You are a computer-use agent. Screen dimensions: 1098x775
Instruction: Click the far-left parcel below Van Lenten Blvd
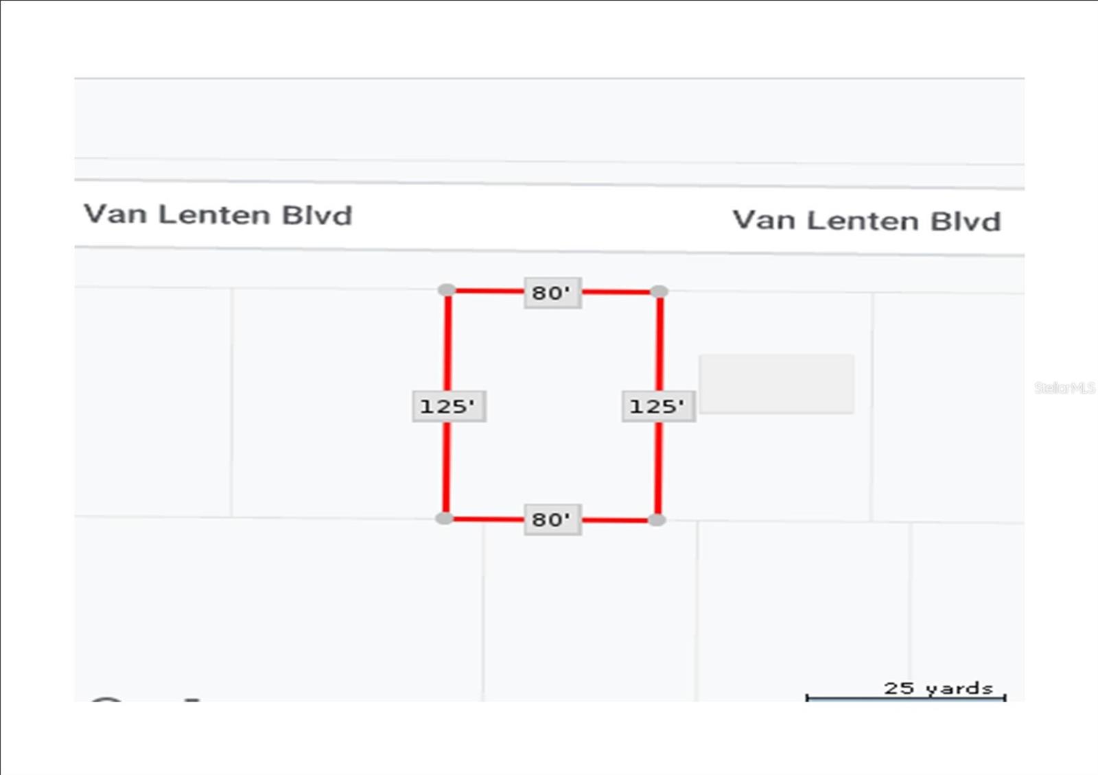(x=152, y=401)
